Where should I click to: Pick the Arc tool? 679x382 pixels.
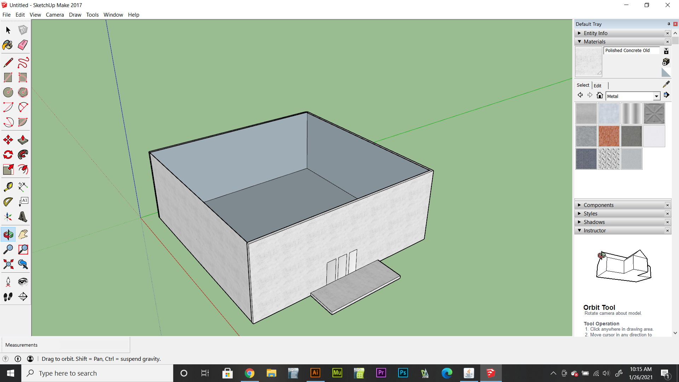coord(8,107)
